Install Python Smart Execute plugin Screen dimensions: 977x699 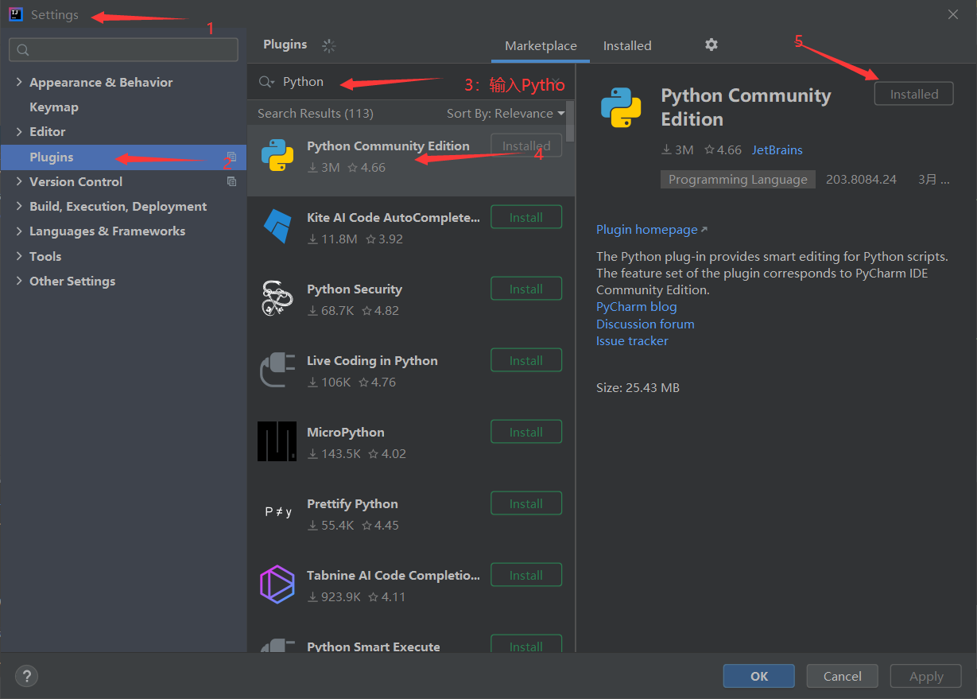pyautogui.click(x=526, y=644)
